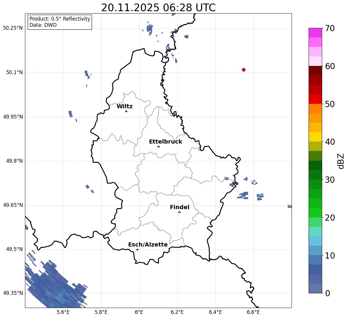Viewport: 348px width, 318px height.
Task: Click the 5.6°E longitude label
Action: (x=63, y=312)
